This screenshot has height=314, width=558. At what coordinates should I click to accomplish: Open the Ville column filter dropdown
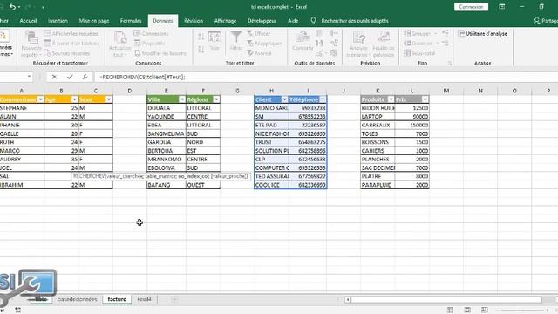(x=182, y=99)
